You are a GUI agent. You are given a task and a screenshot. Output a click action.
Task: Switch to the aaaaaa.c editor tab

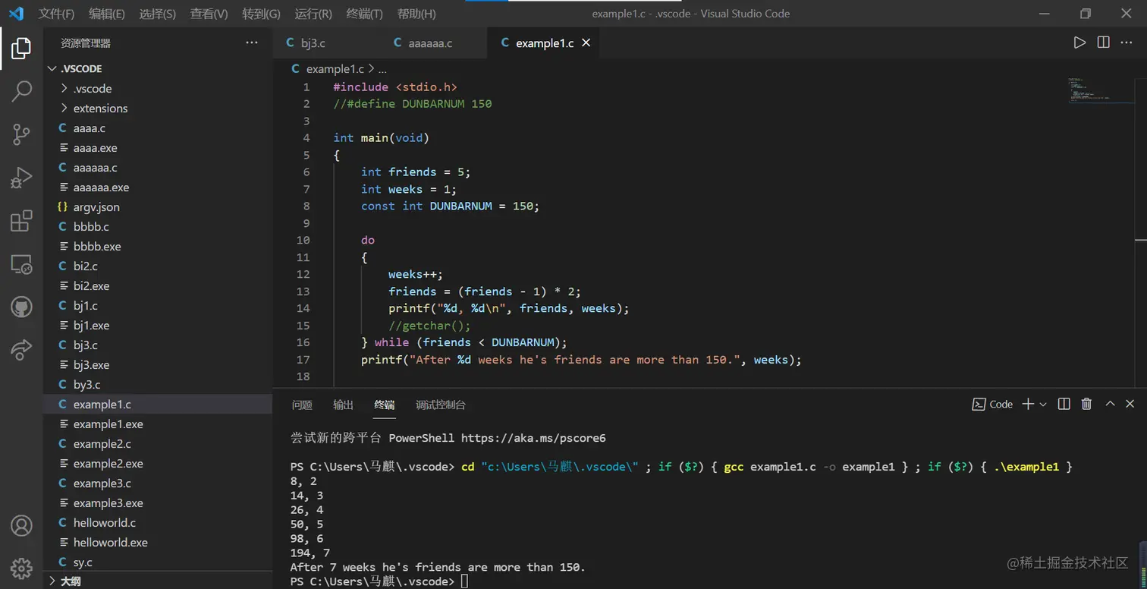[x=430, y=43]
